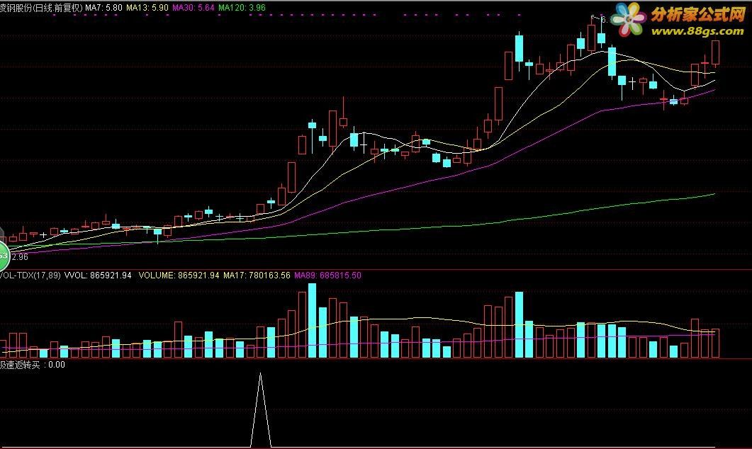The image size is (752, 449).
Task: Click the last red candlestick on the right
Action: (x=715, y=52)
